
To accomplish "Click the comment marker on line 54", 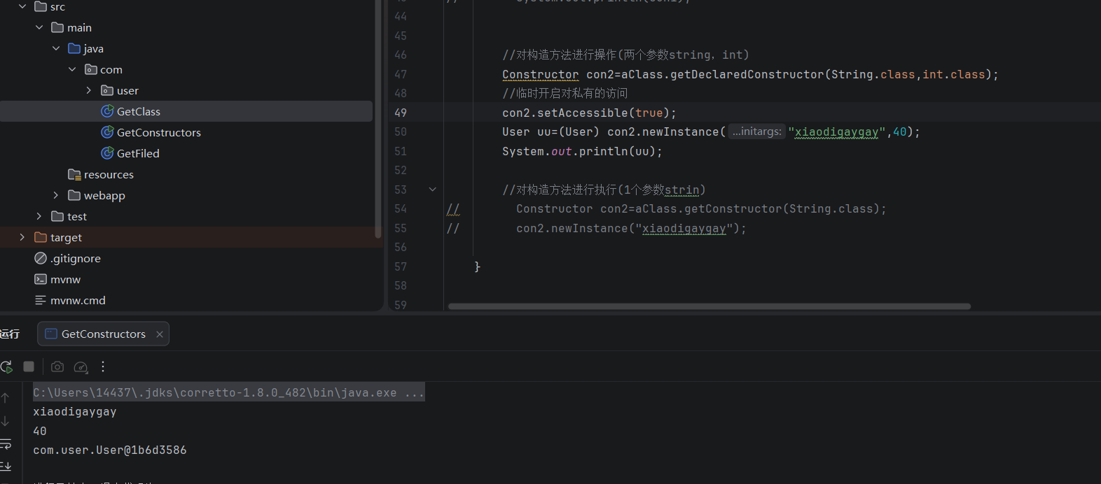I will pos(453,209).
